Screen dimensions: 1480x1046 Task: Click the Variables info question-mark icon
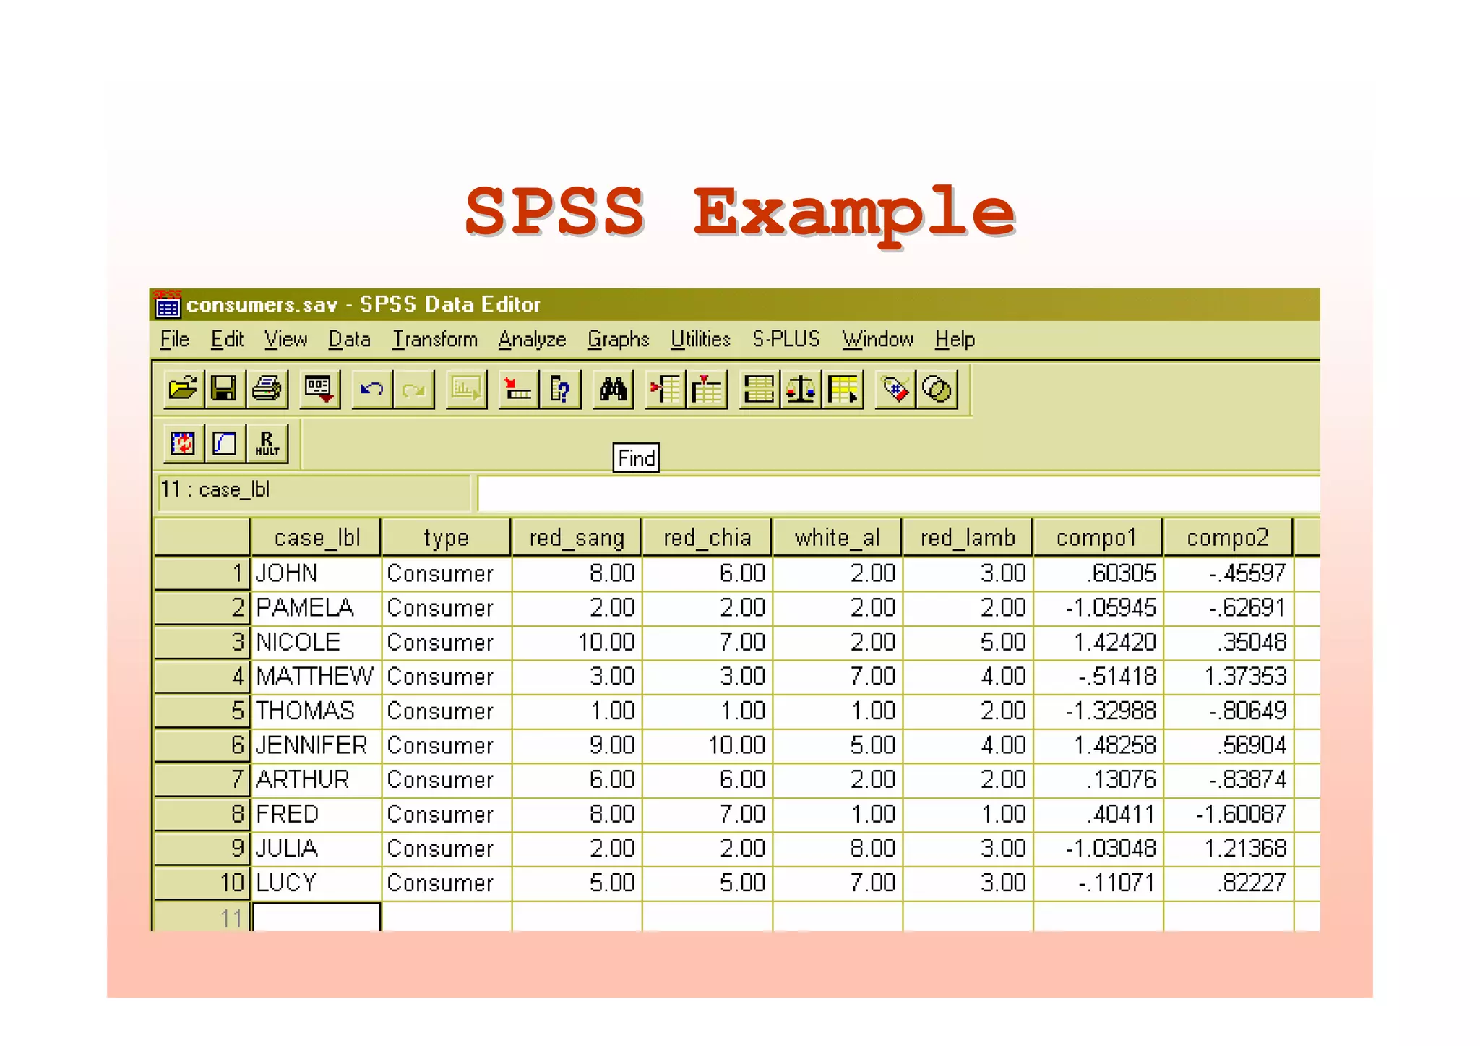[560, 390]
